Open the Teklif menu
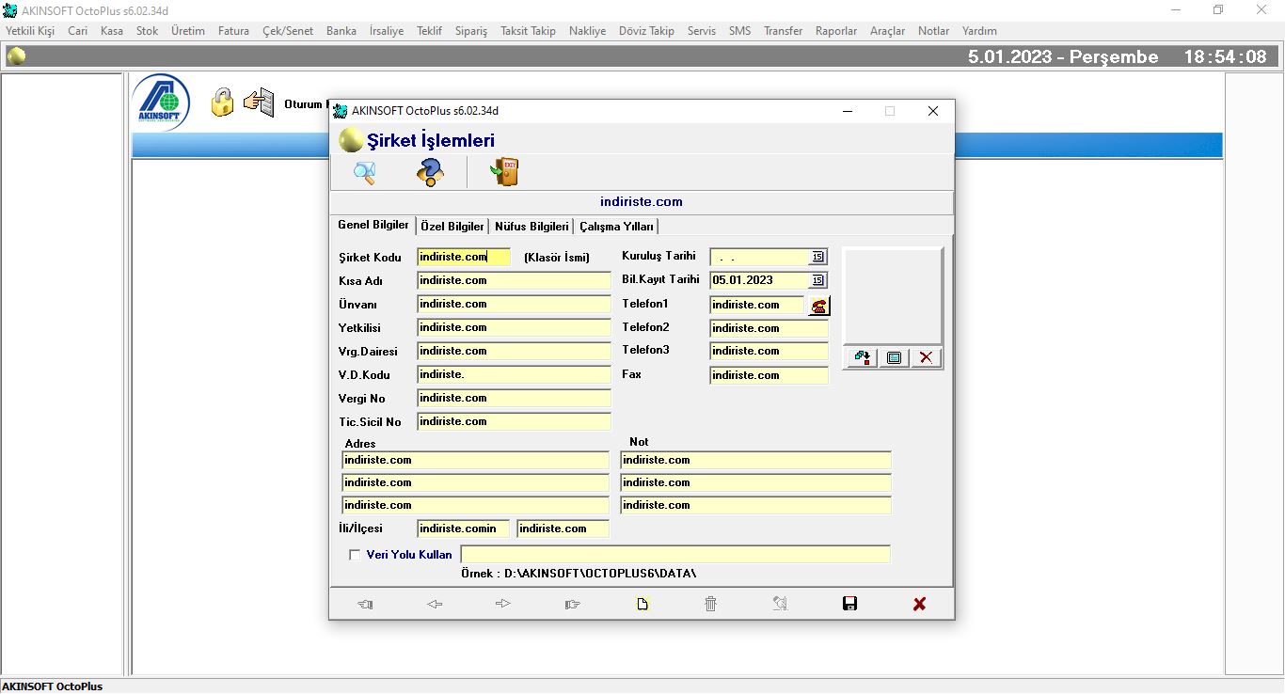 [429, 31]
